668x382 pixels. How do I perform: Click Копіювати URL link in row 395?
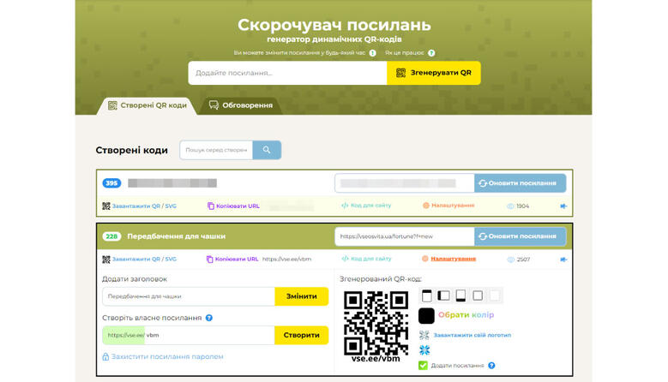(238, 206)
